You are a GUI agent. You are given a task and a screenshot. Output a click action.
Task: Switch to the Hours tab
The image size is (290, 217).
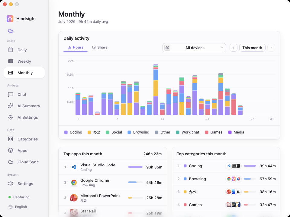click(76, 47)
